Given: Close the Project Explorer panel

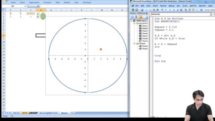Looking at the screenshot, I should (146, 13).
